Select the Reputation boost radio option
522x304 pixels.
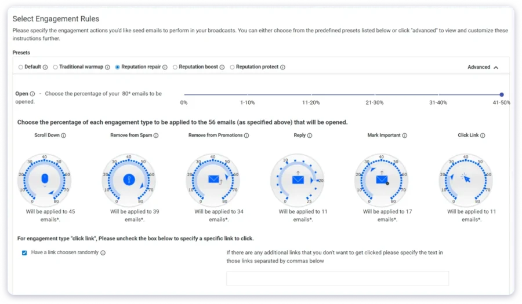coord(175,67)
